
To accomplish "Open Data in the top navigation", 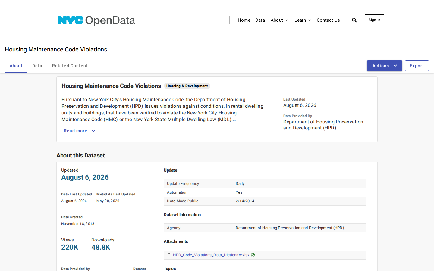I will pos(260,20).
